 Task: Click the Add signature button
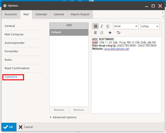click(x=69, y=25)
